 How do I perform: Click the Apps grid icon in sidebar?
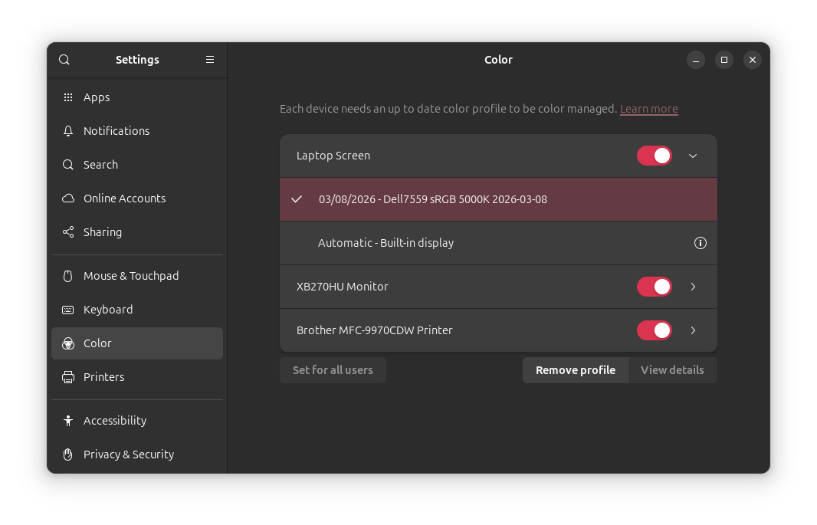tap(68, 97)
